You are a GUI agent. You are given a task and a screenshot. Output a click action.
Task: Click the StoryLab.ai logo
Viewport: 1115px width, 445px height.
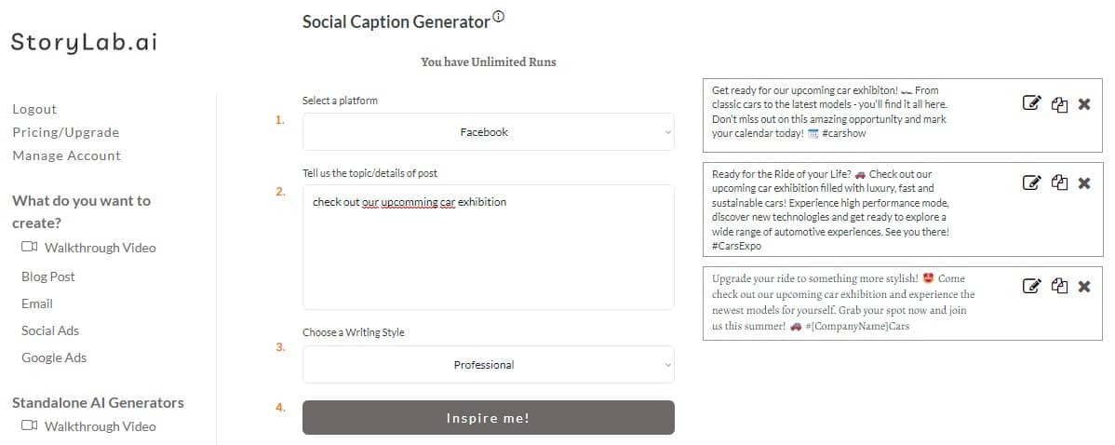click(x=84, y=42)
